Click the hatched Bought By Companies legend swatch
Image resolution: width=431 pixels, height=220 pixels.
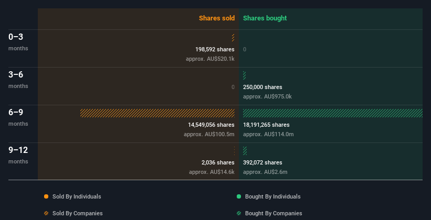coord(239,213)
